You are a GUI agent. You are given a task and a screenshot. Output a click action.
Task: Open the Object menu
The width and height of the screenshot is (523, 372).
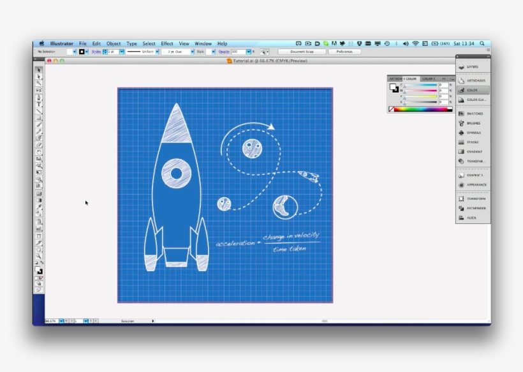tap(114, 43)
